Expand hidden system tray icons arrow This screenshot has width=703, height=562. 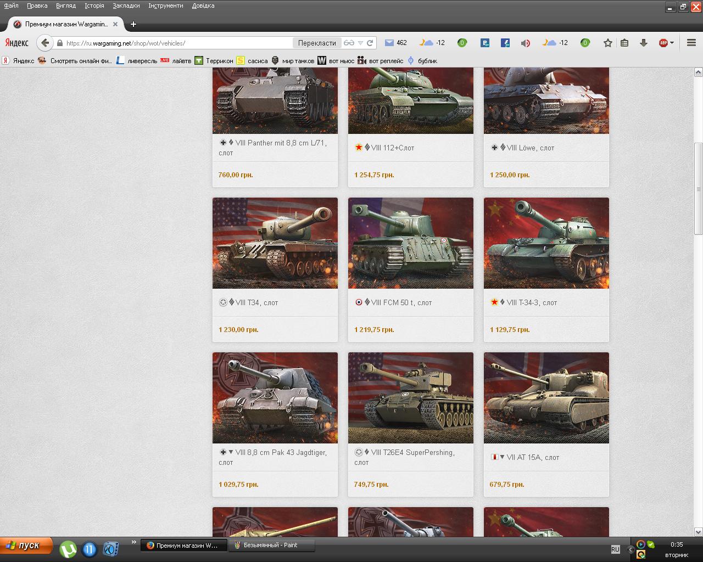pos(630,549)
